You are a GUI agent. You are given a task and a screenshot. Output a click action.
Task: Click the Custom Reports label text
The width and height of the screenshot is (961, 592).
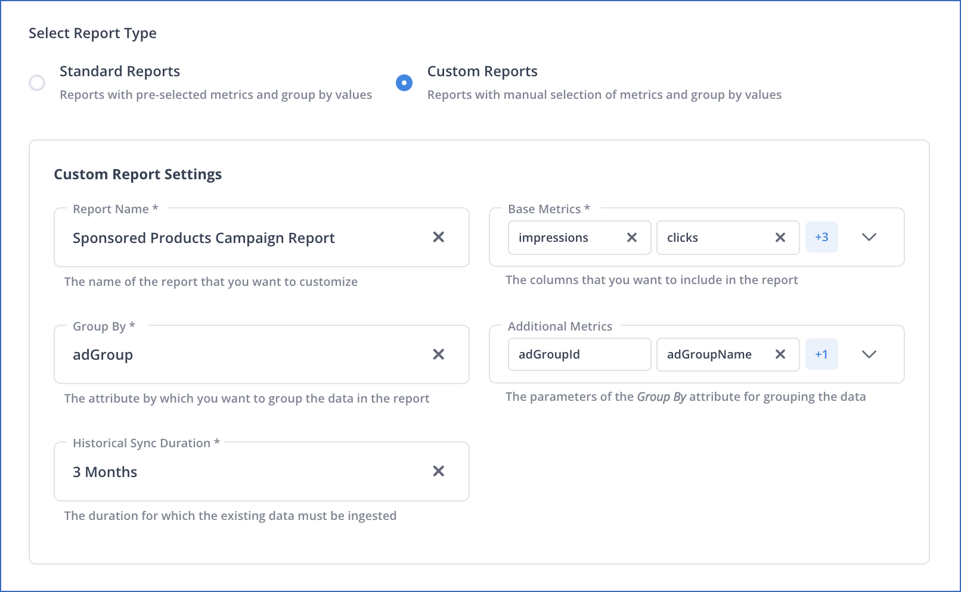[x=482, y=71]
